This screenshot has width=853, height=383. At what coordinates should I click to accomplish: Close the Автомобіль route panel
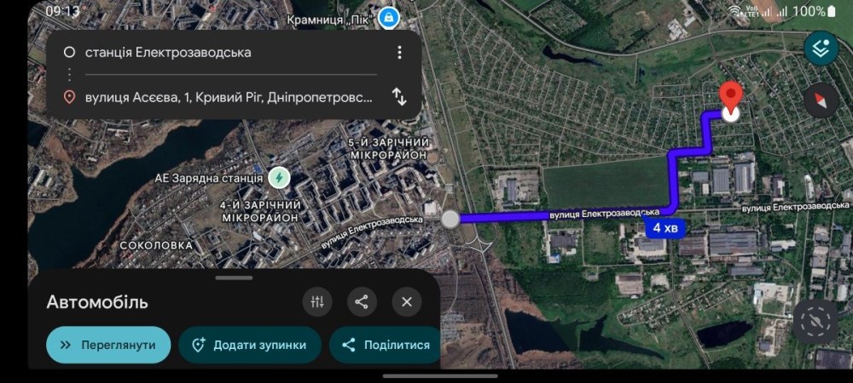point(407,301)
